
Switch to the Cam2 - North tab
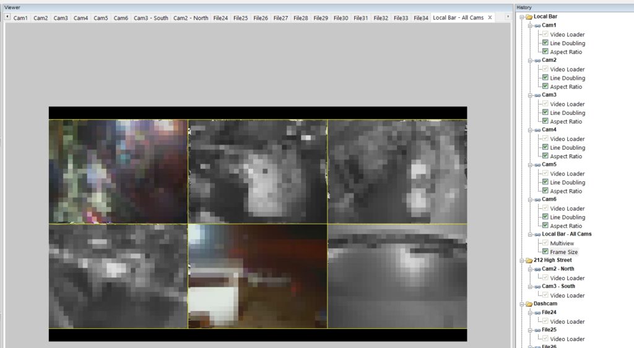[x=191, y=18]
